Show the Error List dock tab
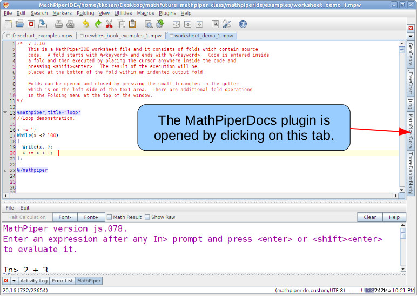Viewport: 417px width, 296px height. point(62,281)
